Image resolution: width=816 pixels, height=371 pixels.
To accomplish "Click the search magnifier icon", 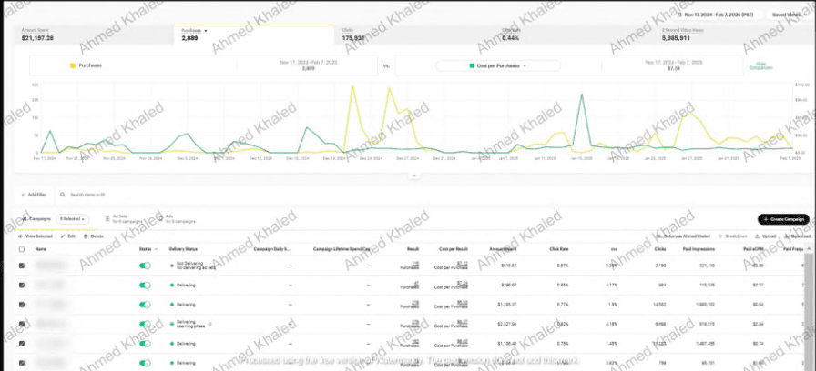I will point(63,195).
